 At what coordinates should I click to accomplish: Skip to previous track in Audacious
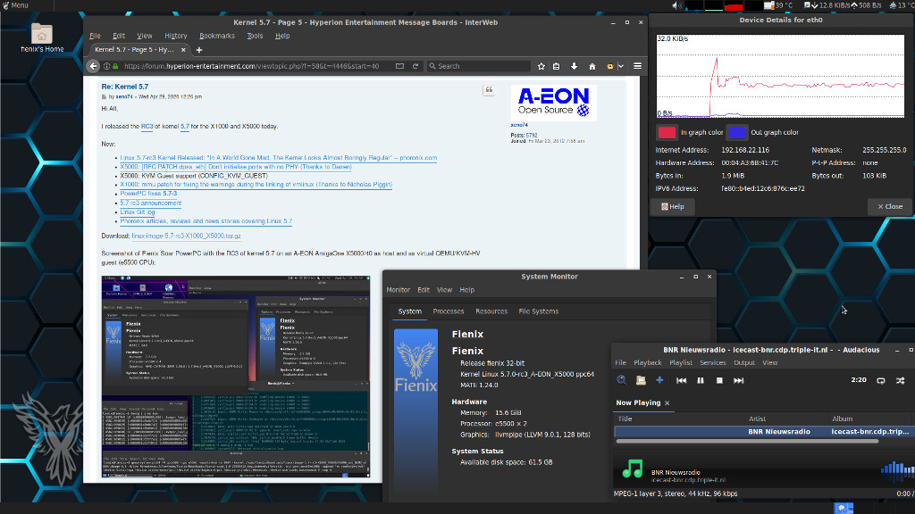pos(681,380)
